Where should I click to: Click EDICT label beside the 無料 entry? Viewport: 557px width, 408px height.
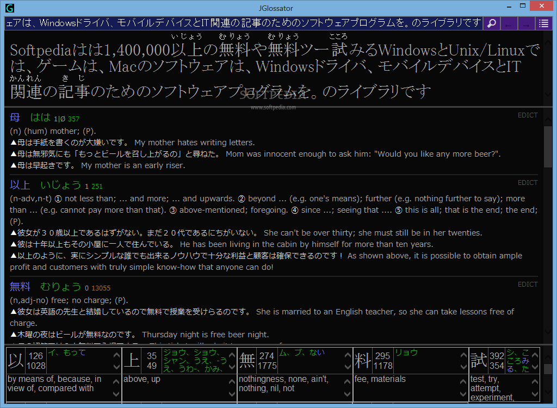click(528, 285)
